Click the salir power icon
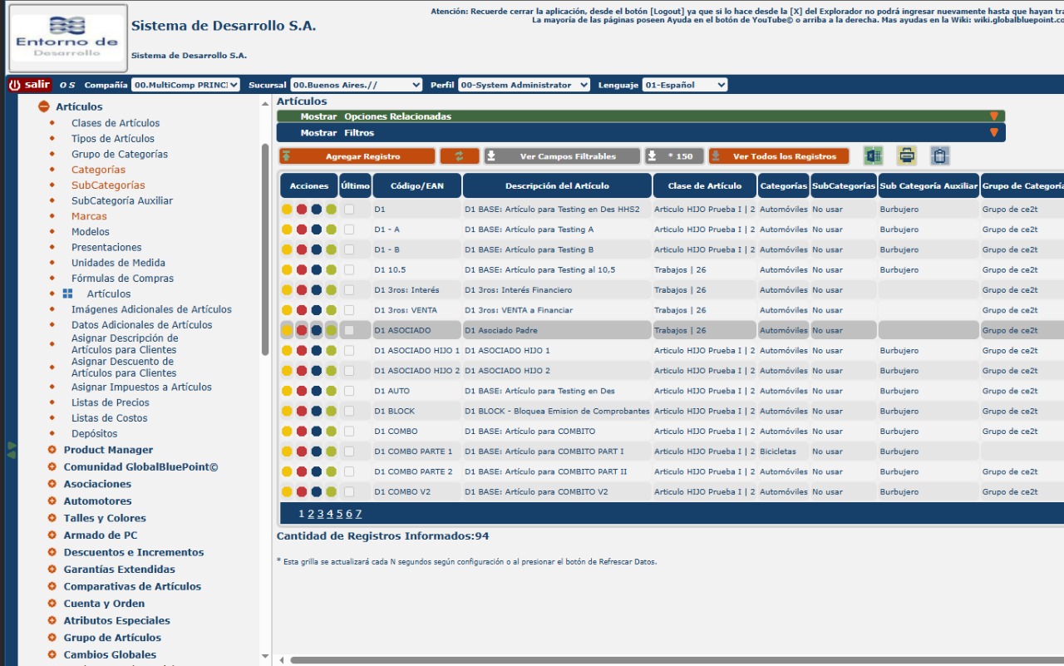 (x=15, y=85)
